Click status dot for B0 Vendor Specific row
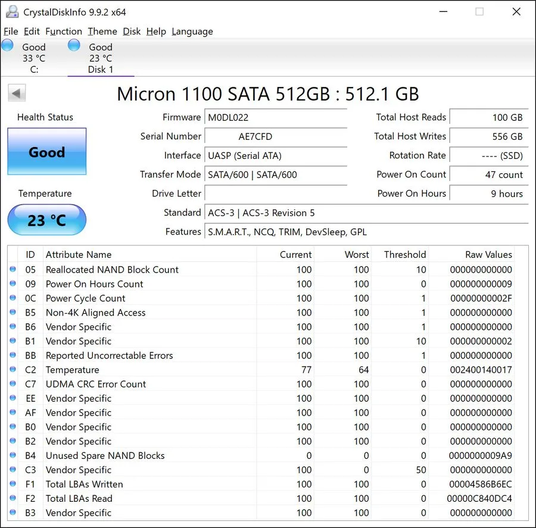 13,427
